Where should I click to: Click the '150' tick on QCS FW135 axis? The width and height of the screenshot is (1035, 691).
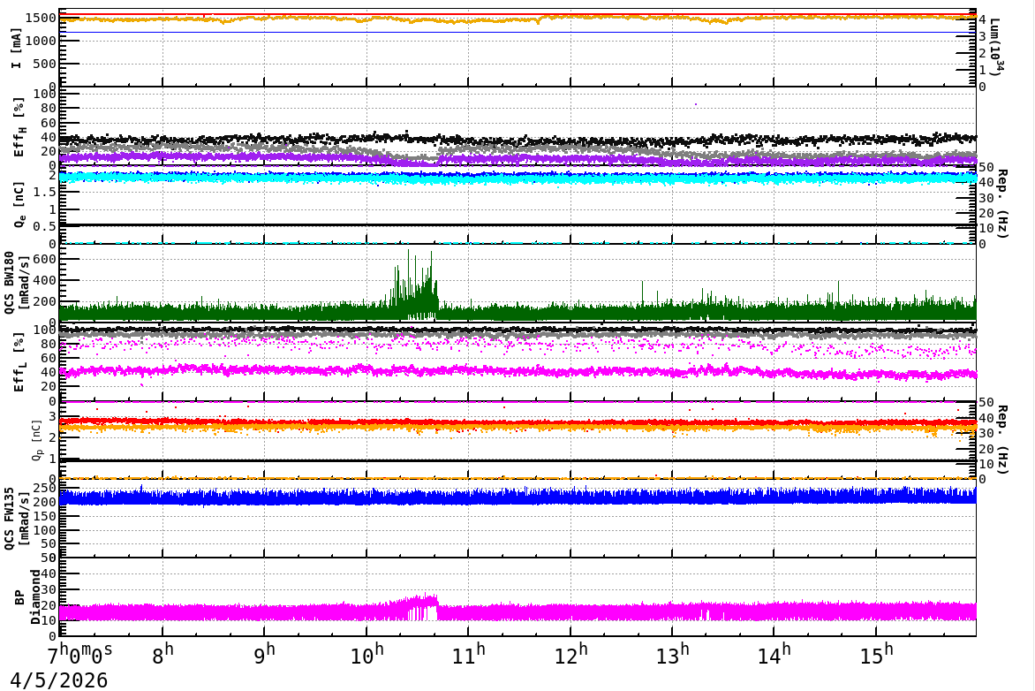45,516
